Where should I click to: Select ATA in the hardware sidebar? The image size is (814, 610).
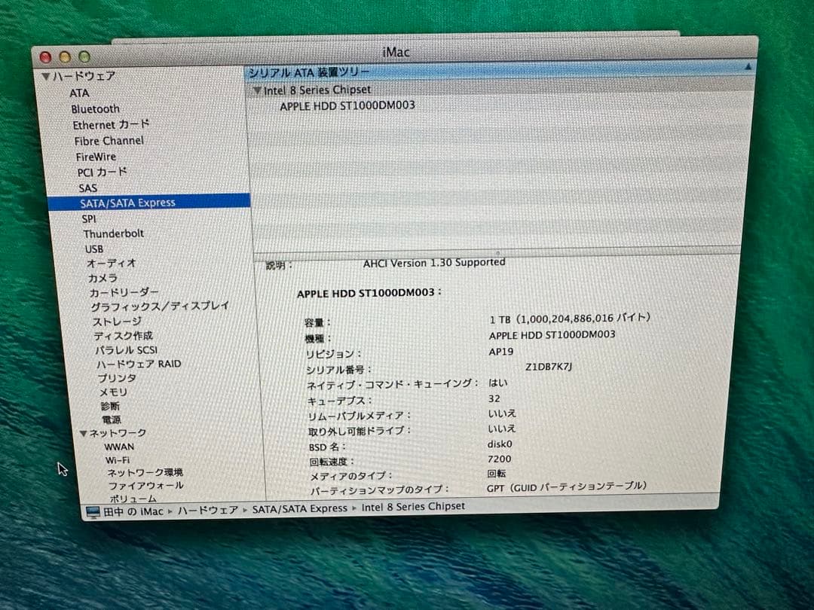pos(79,93)
